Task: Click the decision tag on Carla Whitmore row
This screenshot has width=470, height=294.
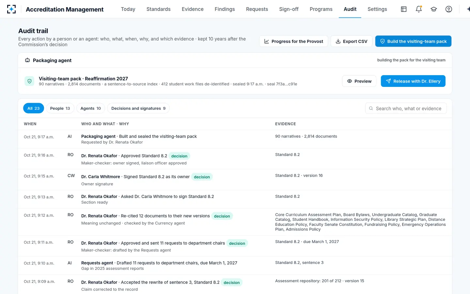Action: [x=202, y=177]
